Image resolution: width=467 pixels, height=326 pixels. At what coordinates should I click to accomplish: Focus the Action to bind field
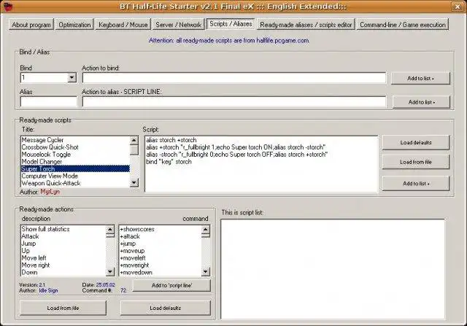(x=234, y=78)
